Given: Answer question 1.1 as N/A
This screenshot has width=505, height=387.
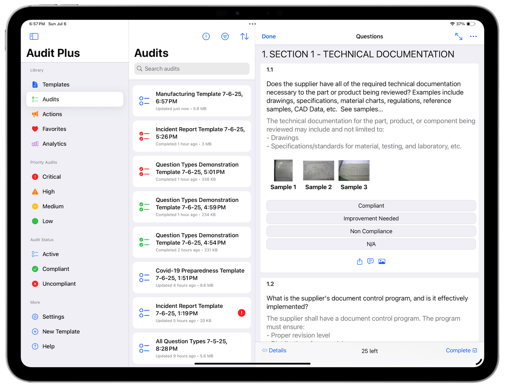Looking at the screenshot, I should pos(371,244).
